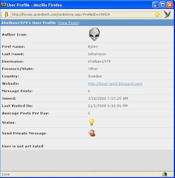Click the light bulb status icon
Screen dimensions: 175x178
tap(92, 122)
